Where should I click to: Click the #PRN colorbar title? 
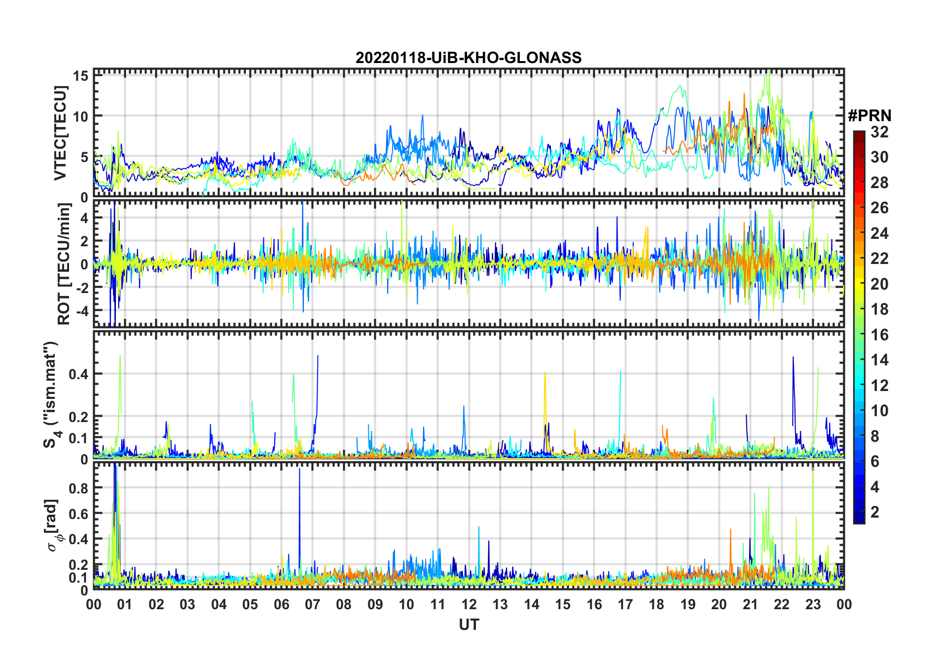click(870, 116)
